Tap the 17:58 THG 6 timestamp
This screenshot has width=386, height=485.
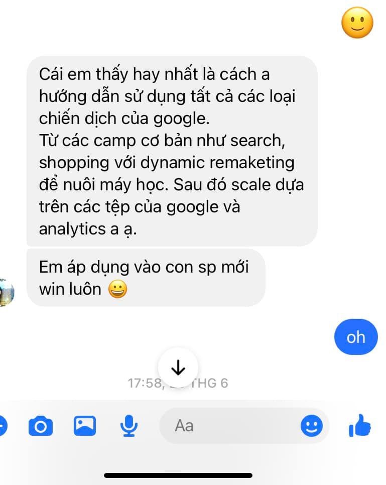178,383
